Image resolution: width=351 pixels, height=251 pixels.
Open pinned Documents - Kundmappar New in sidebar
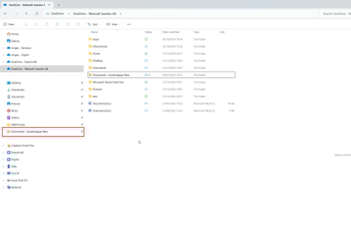(x=43, y=132)
